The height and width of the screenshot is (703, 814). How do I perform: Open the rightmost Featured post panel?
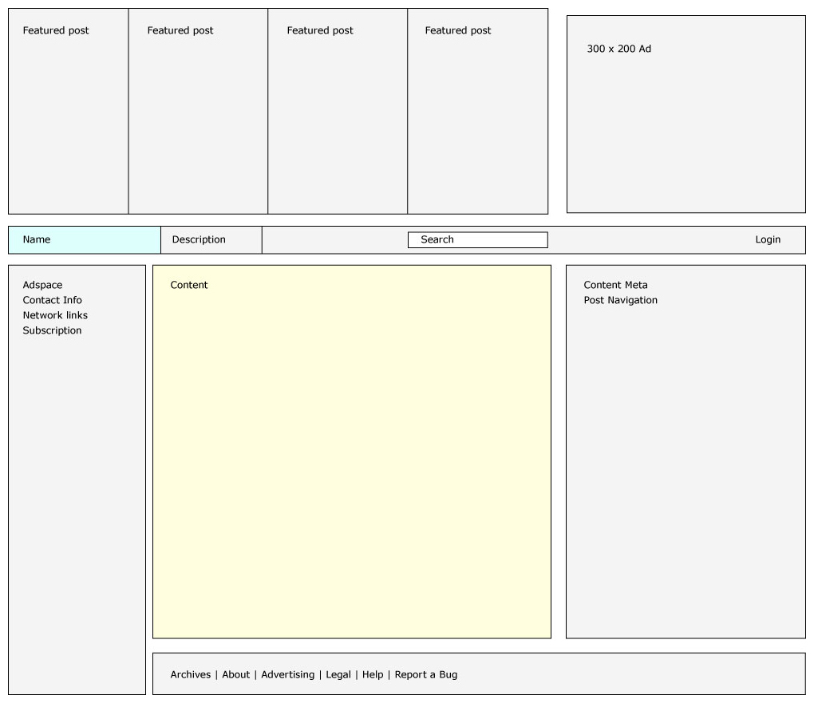(477, 111)
